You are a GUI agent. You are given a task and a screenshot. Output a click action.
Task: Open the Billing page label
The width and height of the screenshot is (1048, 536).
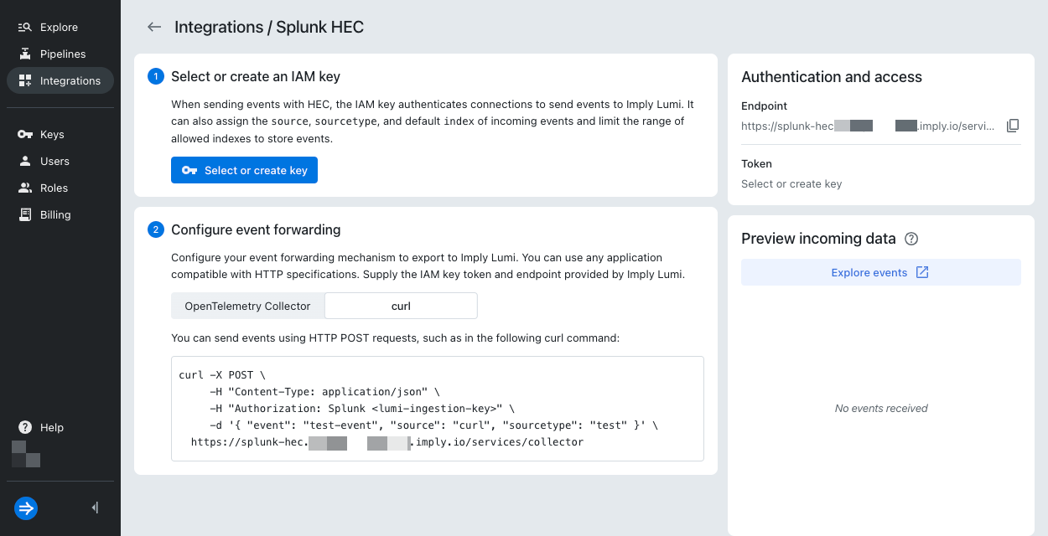point(55,215)
